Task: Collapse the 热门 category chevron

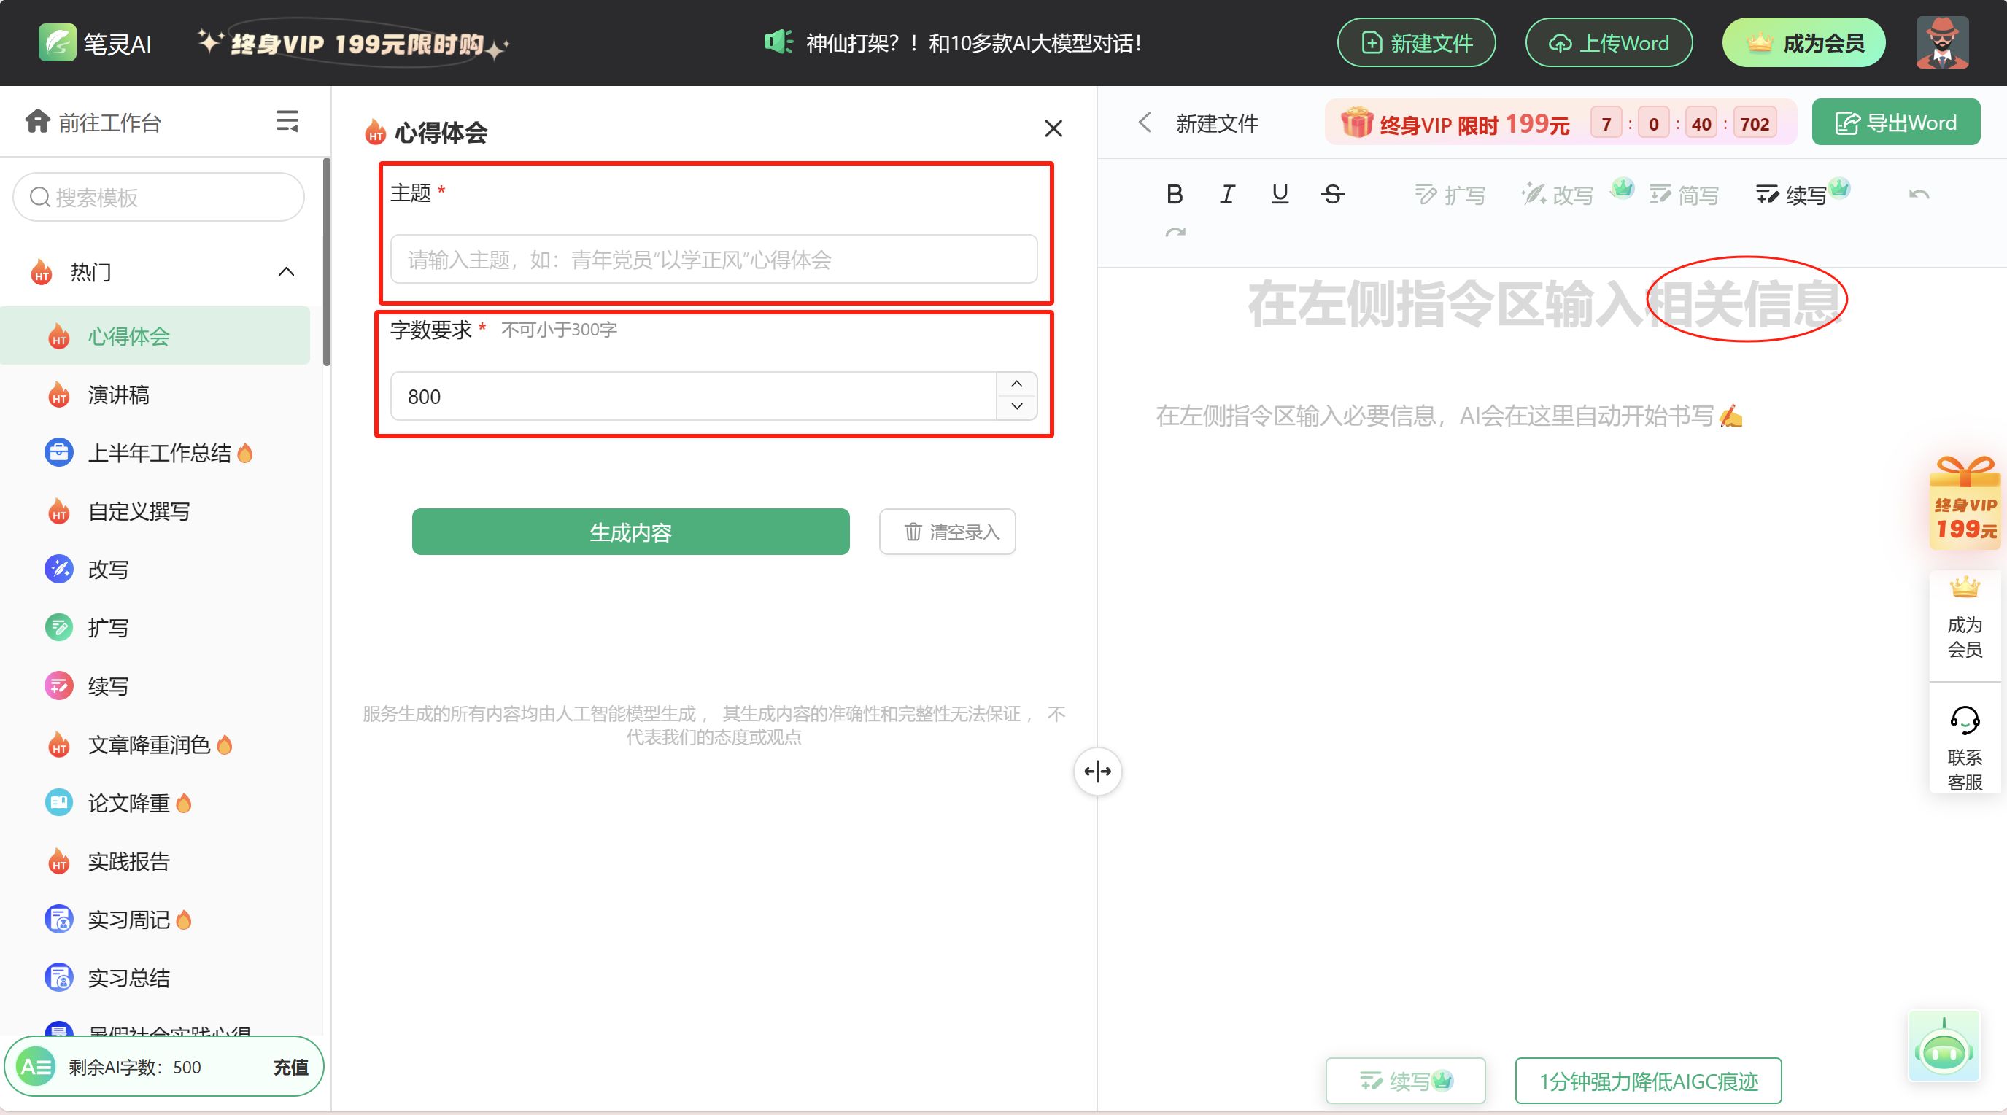Action: tap(286, 272)
